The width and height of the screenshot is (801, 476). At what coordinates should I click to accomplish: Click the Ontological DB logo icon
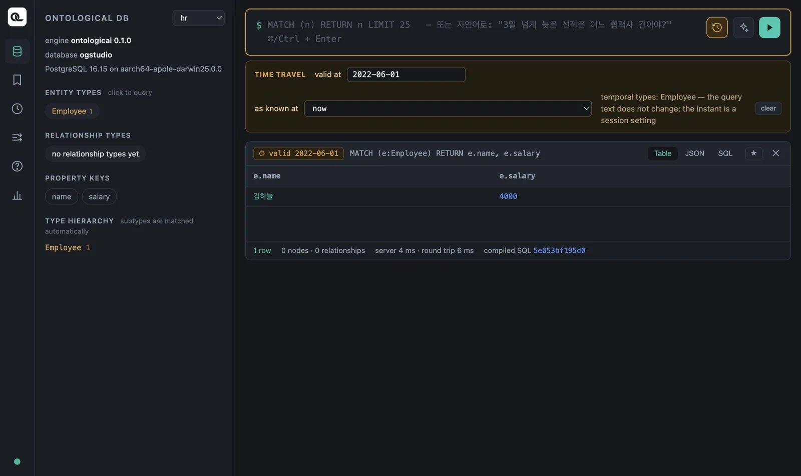pyautogui.click(x=17, y=17)
